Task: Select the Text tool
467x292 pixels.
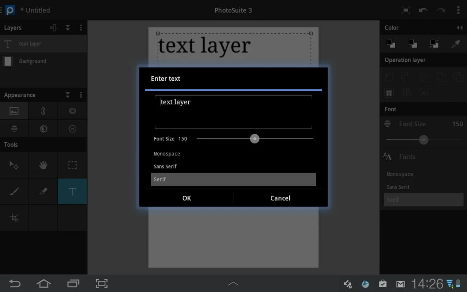Action: [72, 191]
